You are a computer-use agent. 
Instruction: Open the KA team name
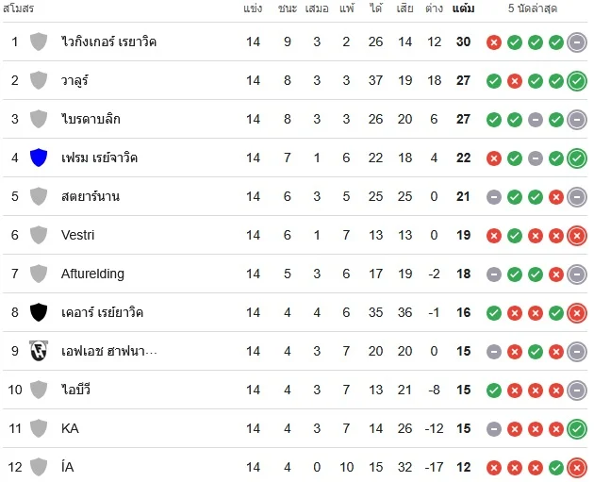[70, 428]
